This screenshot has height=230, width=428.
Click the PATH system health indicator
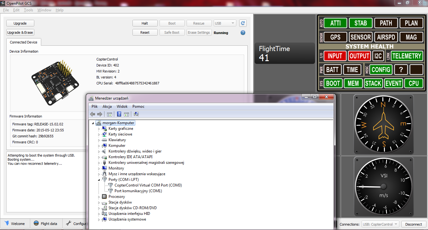386,23
